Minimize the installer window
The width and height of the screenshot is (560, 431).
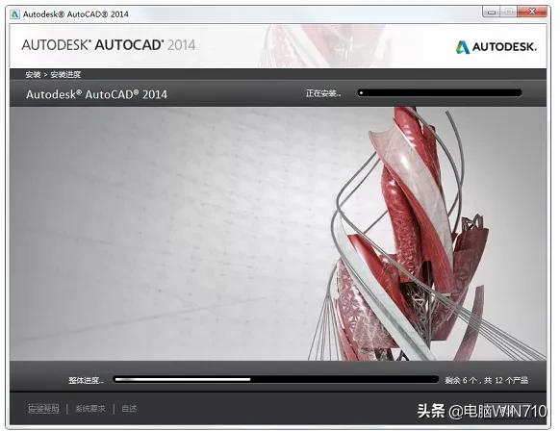pyautogui.click(x=492, y=12)
